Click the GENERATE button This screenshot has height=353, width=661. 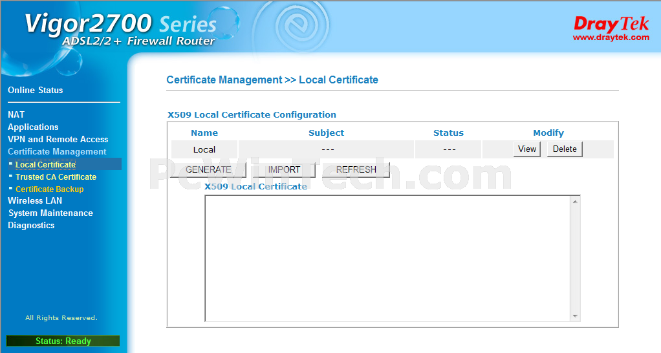208,169
